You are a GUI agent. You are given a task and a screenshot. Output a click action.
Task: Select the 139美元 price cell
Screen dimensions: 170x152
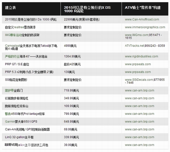tap(91, 72)
